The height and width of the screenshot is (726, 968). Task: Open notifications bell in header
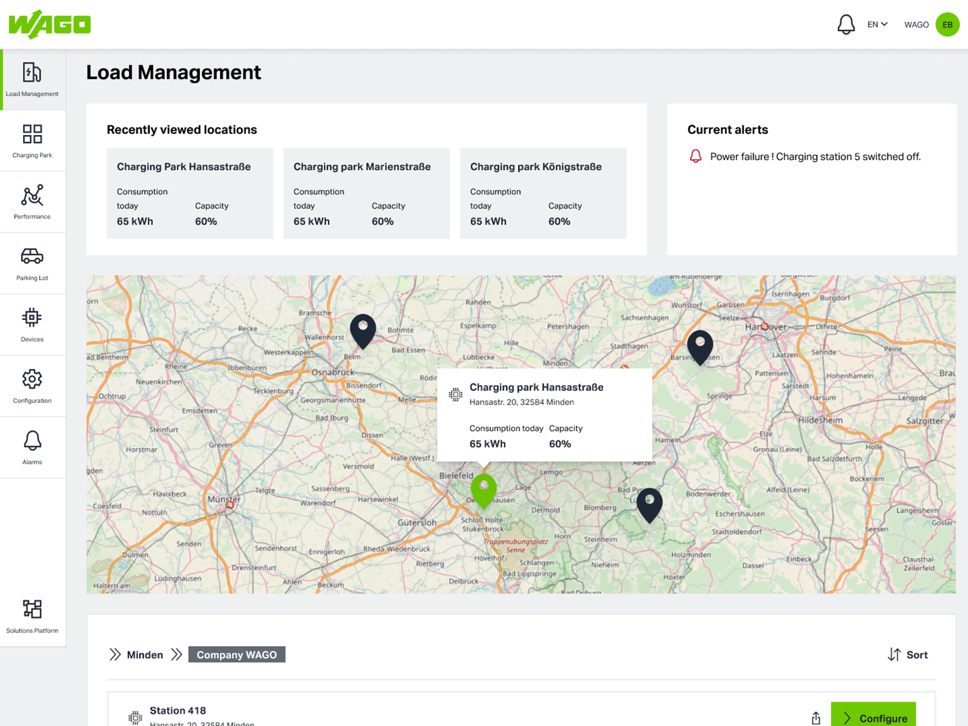tap(846, 24)
